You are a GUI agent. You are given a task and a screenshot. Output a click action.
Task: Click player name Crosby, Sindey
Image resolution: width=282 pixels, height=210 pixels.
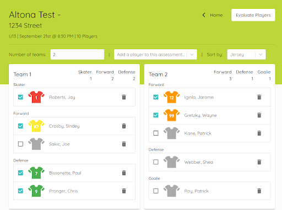pos(64,126)
